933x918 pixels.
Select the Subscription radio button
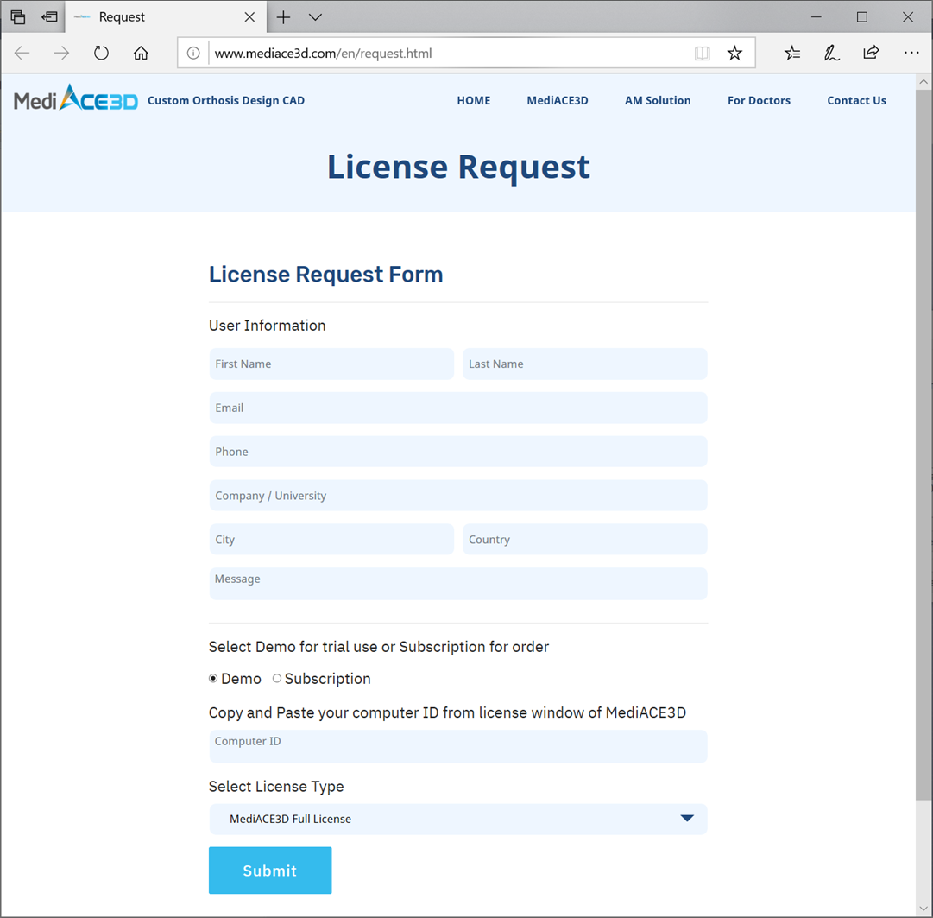pos(277,679)
